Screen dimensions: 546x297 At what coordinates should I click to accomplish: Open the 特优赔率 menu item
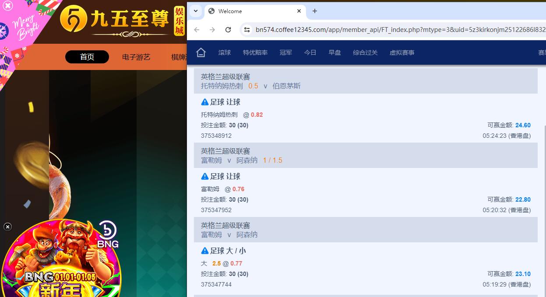(x=255, y=52)
